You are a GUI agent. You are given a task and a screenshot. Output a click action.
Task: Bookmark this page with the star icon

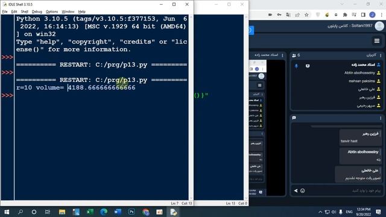pyautogui.click(x=306, y=14)
